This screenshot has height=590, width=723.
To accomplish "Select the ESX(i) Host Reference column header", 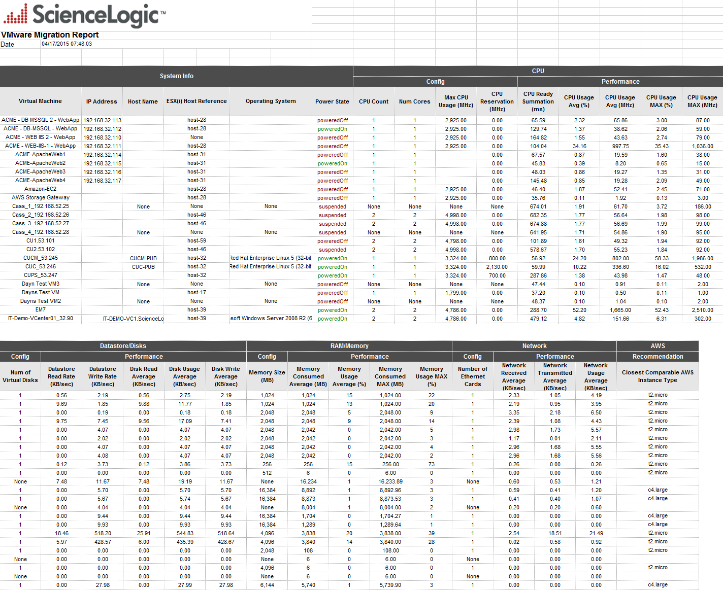I will pyautogui.click(x=196, y=101).
